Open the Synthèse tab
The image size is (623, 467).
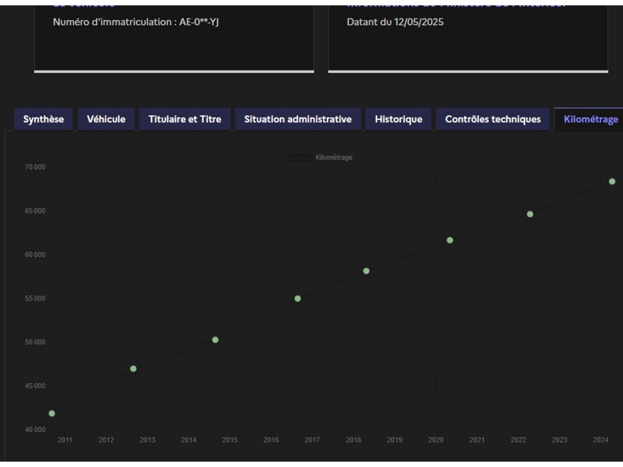[43, 119]
